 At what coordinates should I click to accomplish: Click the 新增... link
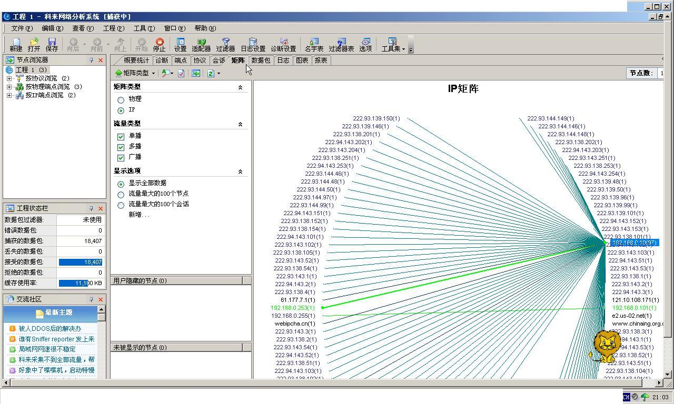coord(139,215)
